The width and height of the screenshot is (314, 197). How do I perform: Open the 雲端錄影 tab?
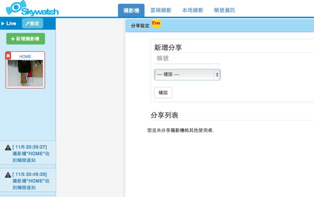coord(161,10)
